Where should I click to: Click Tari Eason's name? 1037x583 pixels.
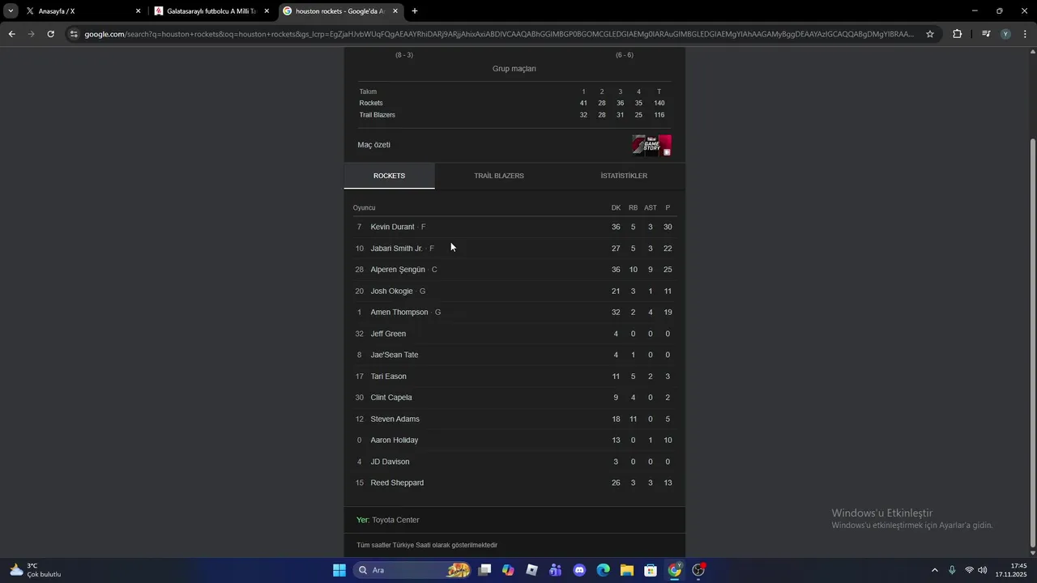(x=388, y=377)
